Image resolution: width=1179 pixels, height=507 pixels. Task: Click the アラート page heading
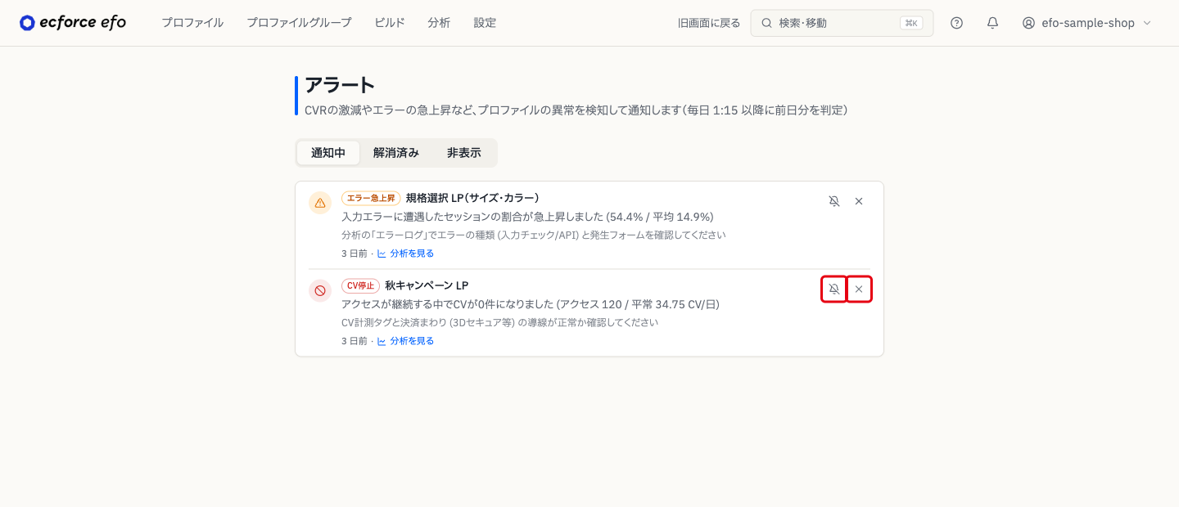(340, 85)
